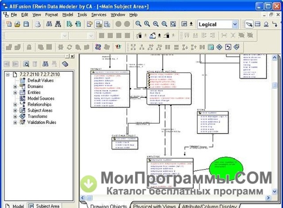Click the lock icon in third toolbar
283x208 pixels.
tap(29, 47)
